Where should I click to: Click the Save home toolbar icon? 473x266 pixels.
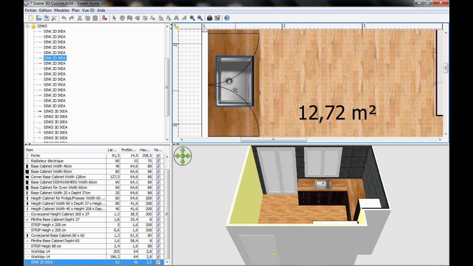point(47,18)
